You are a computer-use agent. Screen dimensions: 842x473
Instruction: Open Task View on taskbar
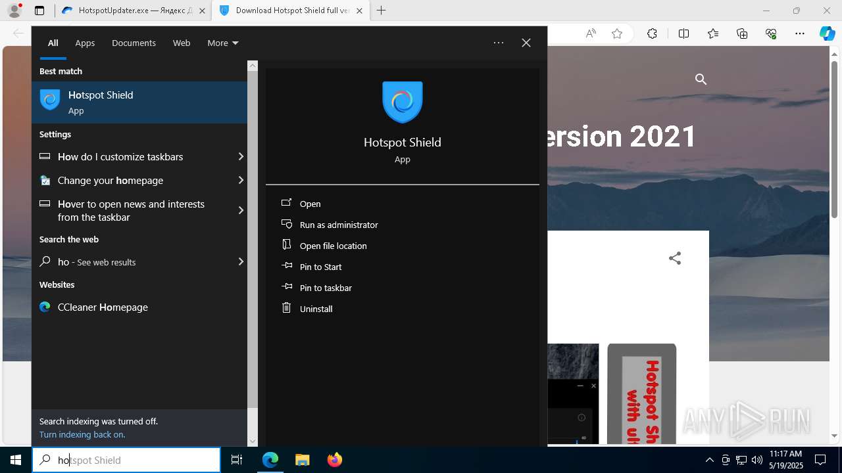237,460
